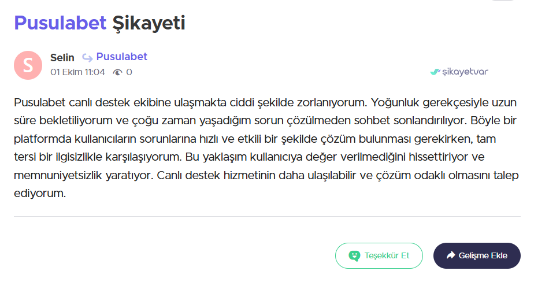Click the reply arrow icon next to Selin
This screenshot has height=293, width=549.
(87, 57)
